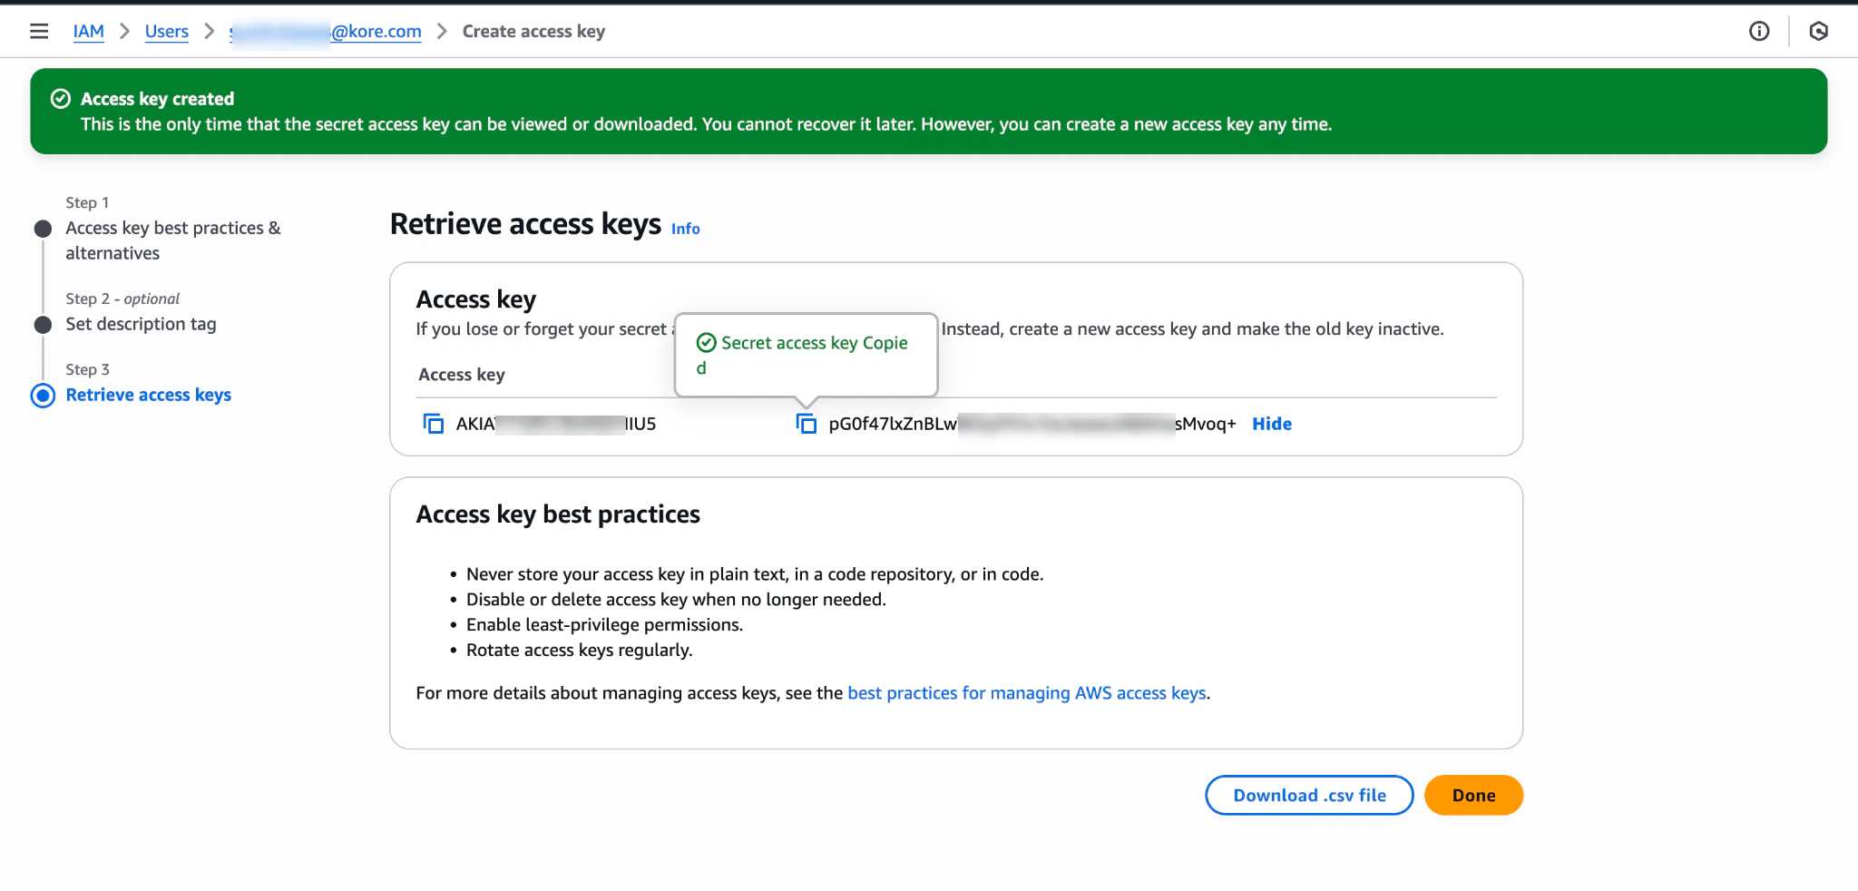Select Set description tag step

coord(141,323)
